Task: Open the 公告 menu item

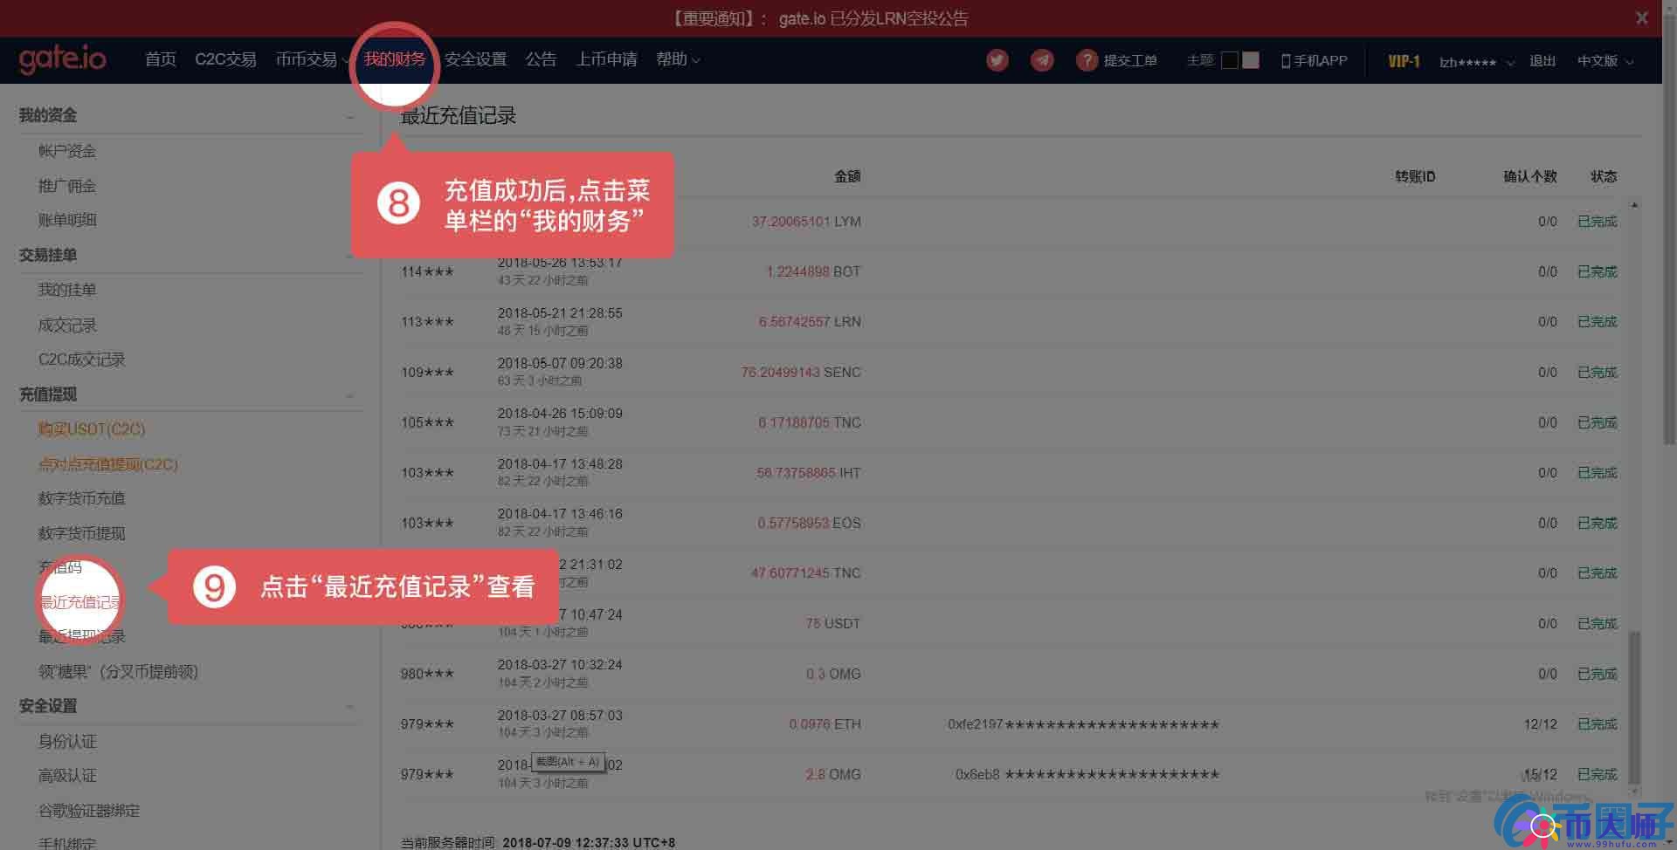Action: [x=541, y=59]
